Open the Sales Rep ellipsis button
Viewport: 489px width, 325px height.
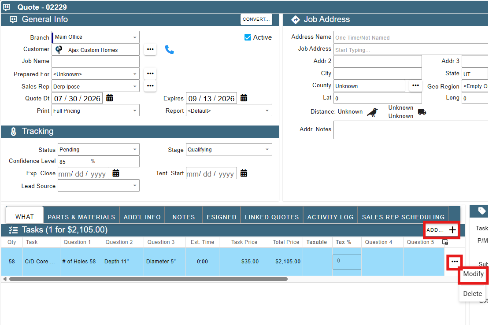tap(150, 86)
